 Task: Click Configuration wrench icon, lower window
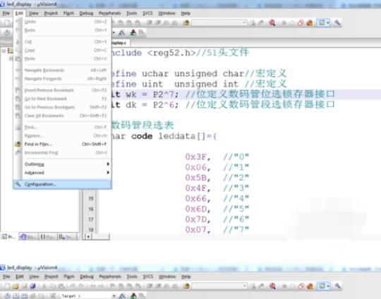pyautogui.click(x=337, y=286)
